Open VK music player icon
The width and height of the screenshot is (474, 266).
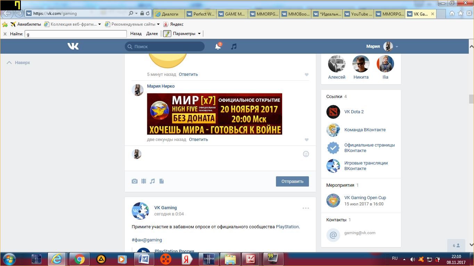[x=234, y=46]
